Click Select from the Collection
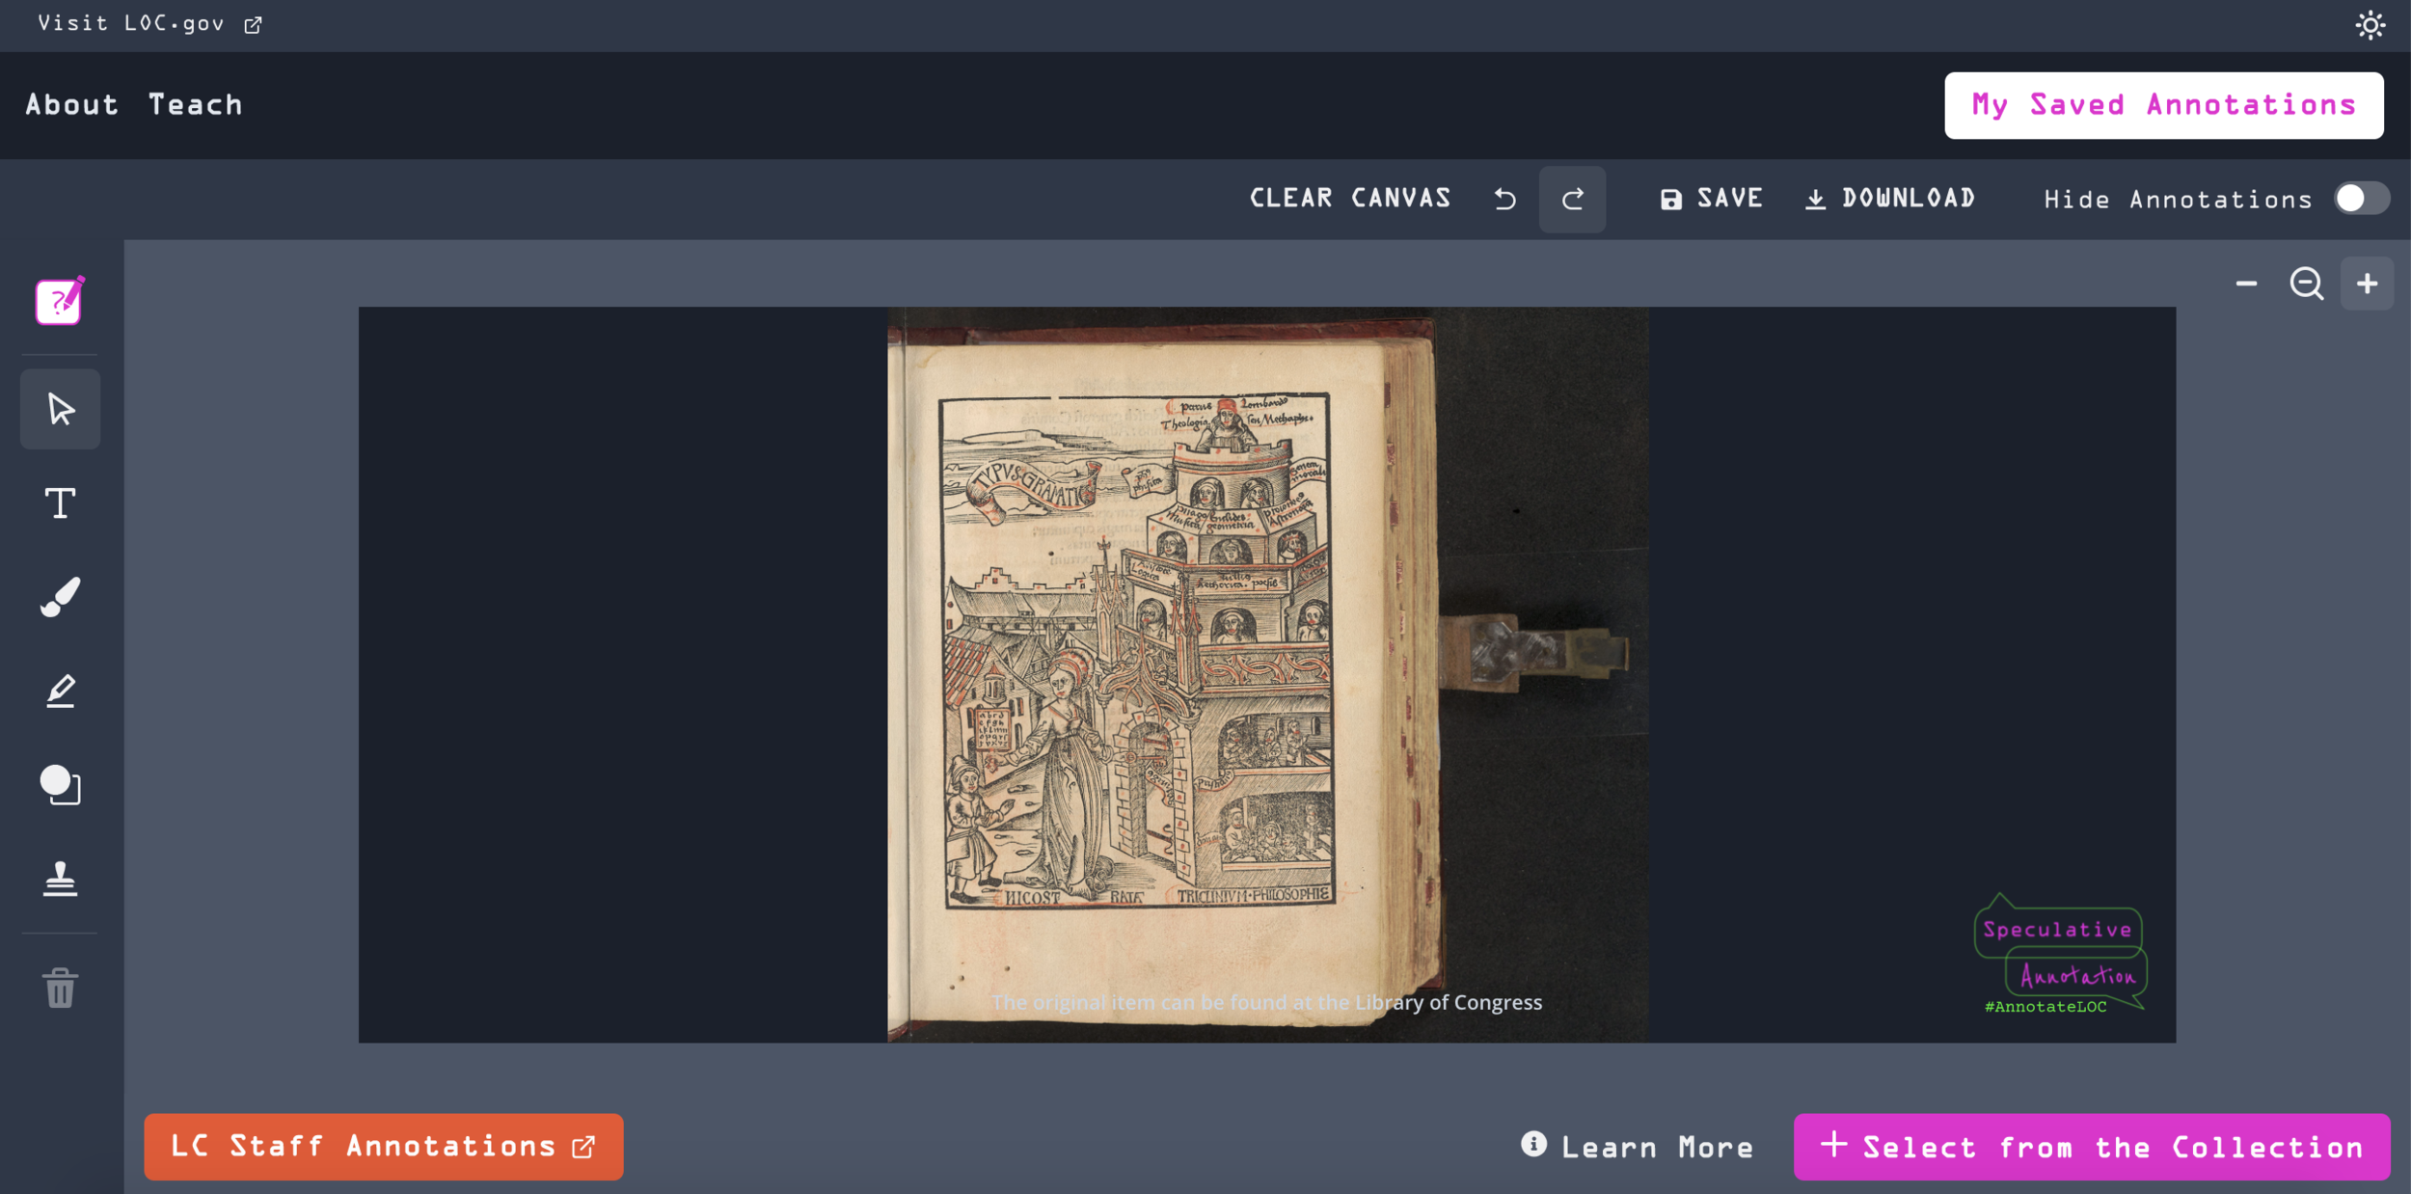This screenshot has width=2411, height=1194. [2091, 1147]
